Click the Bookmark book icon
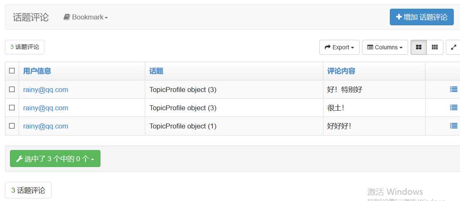Image resolution: width=460 pixels, height=201 pixels. pos(66,17)
